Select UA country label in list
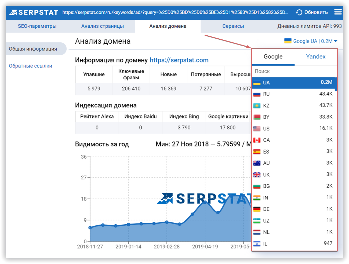Screen dimensions: 349x264 [x=266, y=83]
